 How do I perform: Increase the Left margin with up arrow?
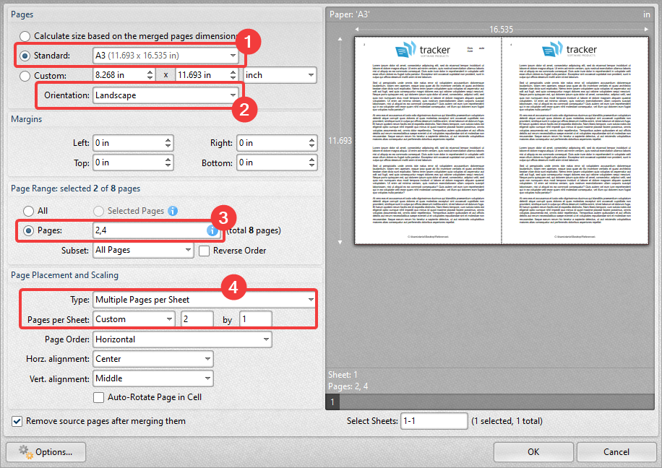[x=168, y=139]
